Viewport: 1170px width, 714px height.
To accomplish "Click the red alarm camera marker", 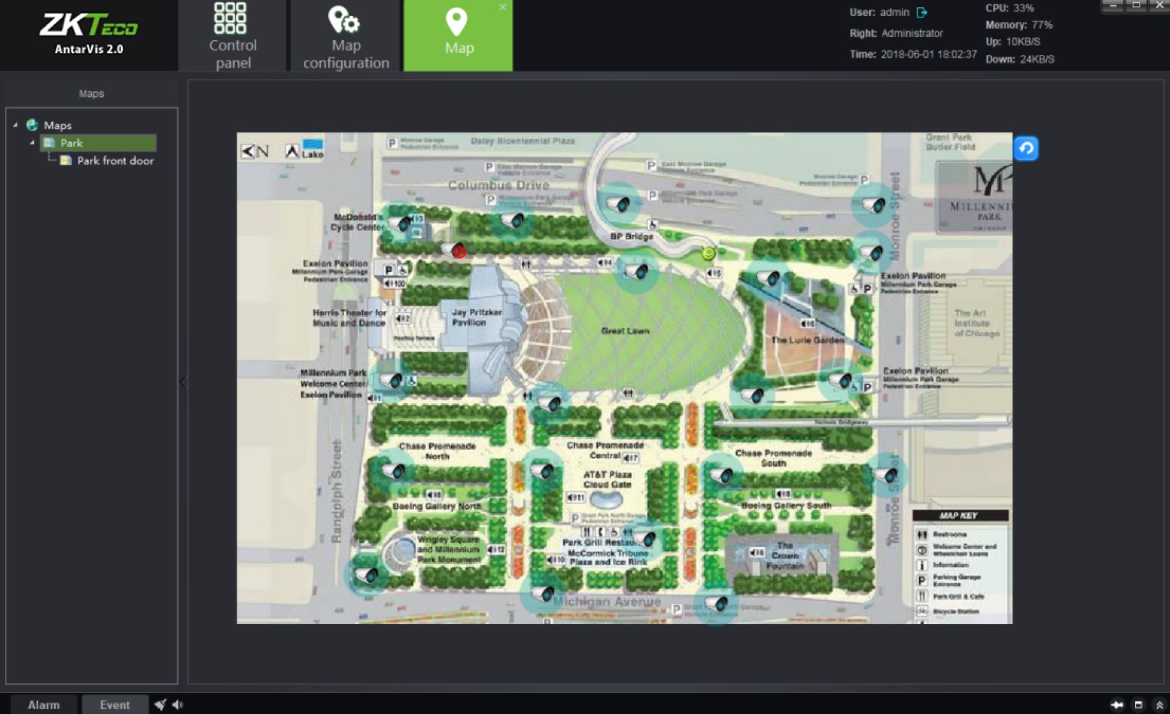I will (458, 252).
